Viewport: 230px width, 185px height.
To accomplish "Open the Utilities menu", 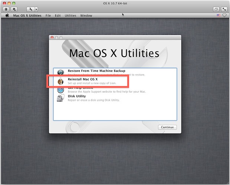I will point(70,16).
